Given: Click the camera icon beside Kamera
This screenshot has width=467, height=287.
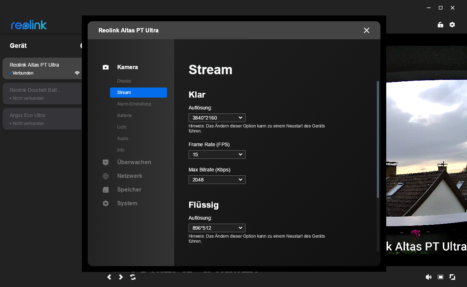Looking at the screenshot, I should [x=106, y=67].
